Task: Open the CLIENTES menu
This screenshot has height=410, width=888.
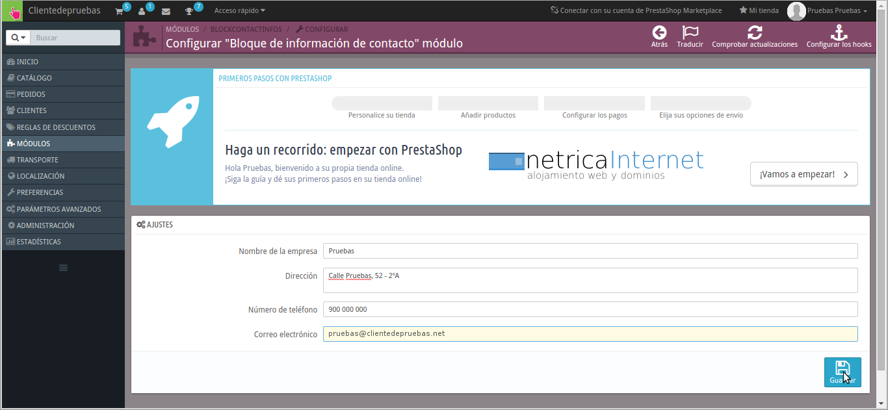Action: pyautogui.click(x=63, y=110)
